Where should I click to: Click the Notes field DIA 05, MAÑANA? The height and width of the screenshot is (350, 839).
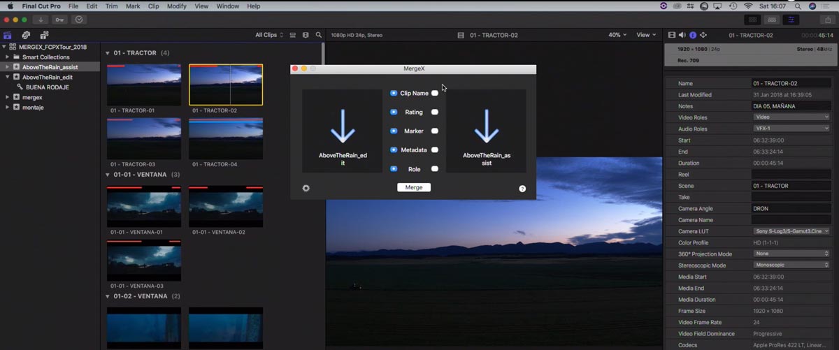click(791, 106)
